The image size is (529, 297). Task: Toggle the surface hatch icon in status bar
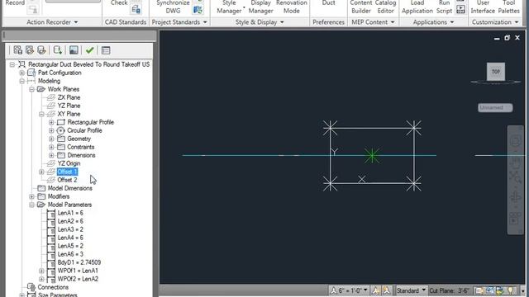click(x=479, y=290)
